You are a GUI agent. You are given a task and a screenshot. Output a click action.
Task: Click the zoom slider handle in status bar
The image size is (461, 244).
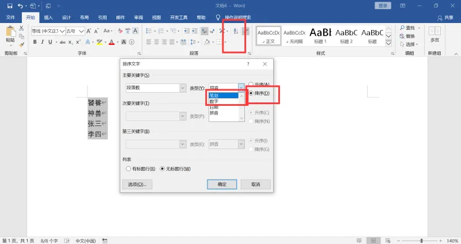421,241
